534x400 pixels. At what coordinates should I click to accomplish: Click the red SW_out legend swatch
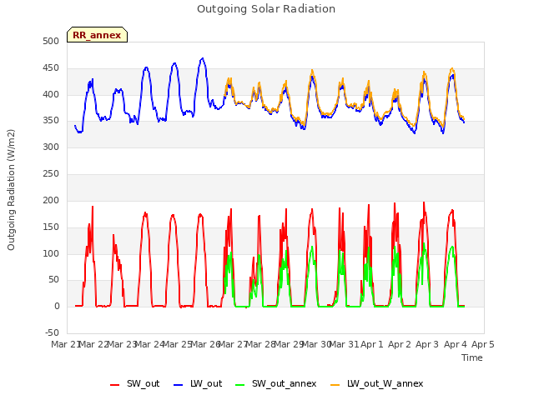pyautogui.click(x=115, y=385)
